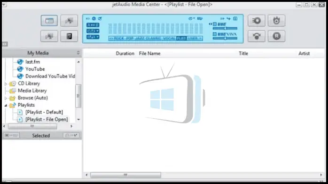Image resolution: width=328 pixels, height=184 pixels.
Task: Click the boxed icon at display top-right corner
Action: tap(235, 19)
